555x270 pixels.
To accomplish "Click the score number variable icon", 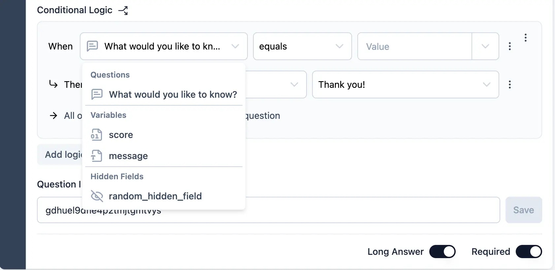I will pyautogui.click(x=96, y=135).
